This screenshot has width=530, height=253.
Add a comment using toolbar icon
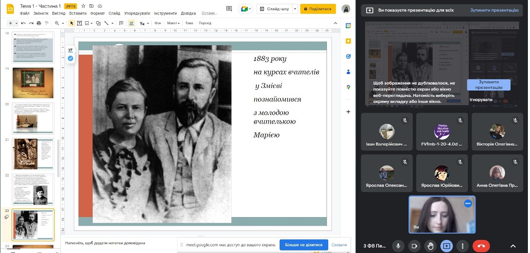pyautogui.click(x=121, y=23)
